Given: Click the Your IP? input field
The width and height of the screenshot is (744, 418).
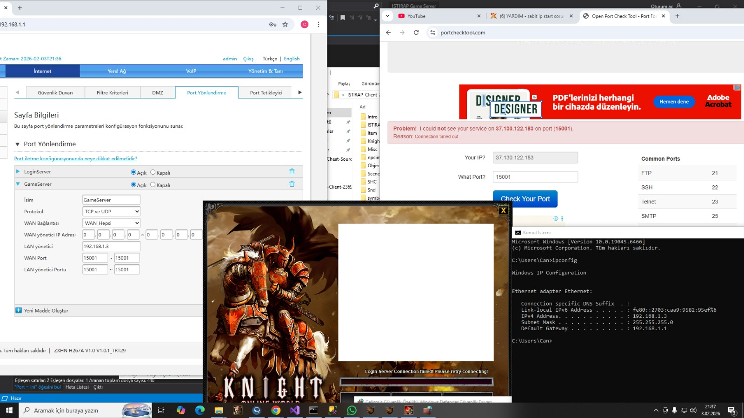Looking at the screenshot, I should [x=535, y=157].
